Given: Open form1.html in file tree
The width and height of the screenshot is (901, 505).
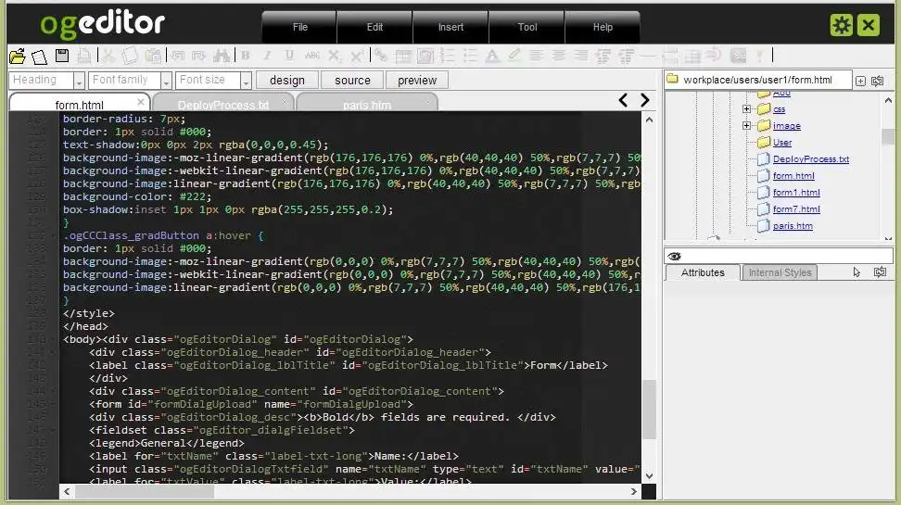Looking at the screenshot, I should point(796,193).
